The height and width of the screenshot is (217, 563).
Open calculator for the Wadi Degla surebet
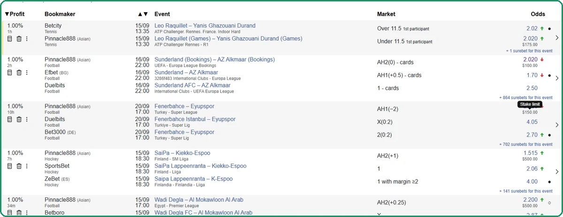coord(10,213)
